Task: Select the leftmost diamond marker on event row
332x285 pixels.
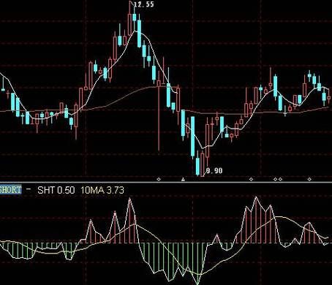Action: click(159, 179)
